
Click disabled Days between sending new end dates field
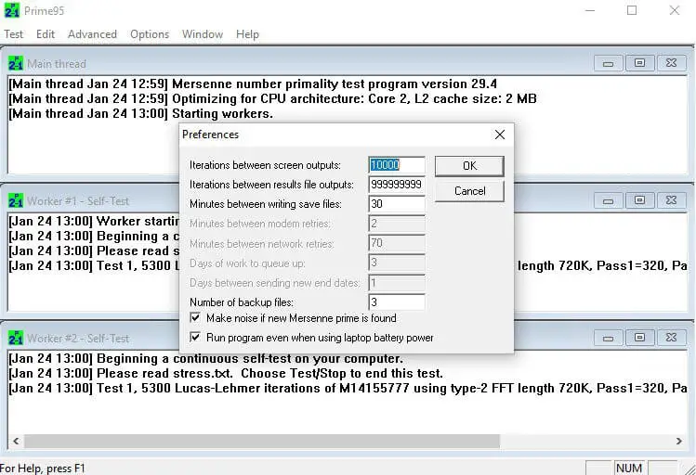tap(397, 283)
